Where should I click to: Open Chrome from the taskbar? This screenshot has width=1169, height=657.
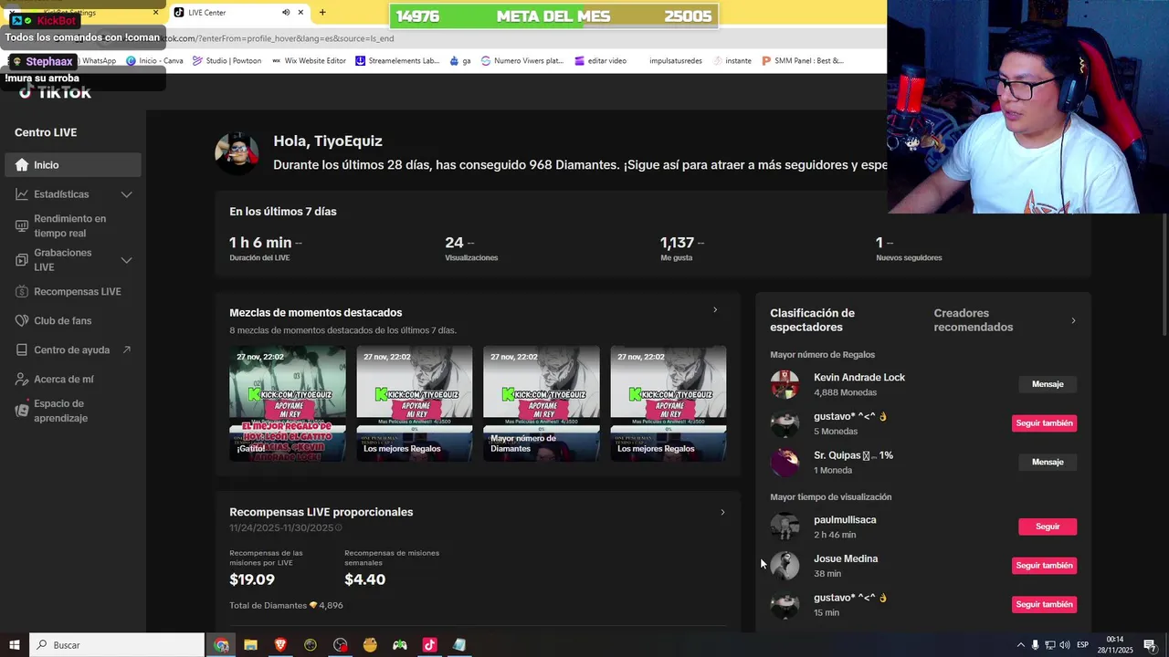pyautogui.click(x=221, y=645)
